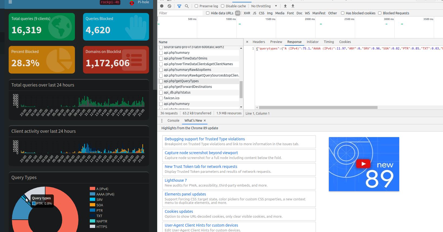Switch to the Headers tab
Screen dimensions: 443x232
pos(259,42)
